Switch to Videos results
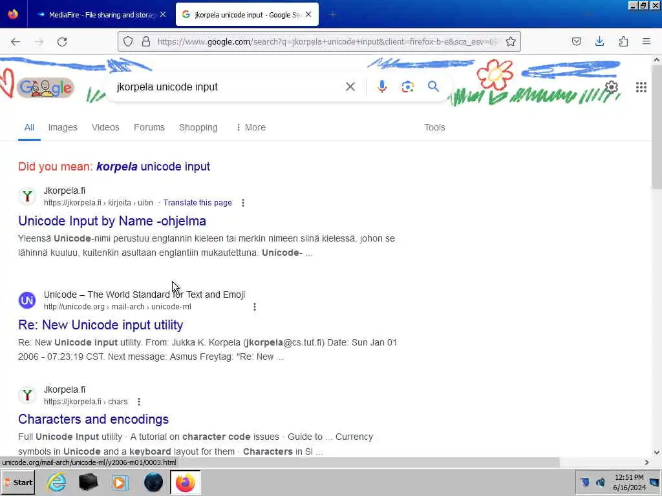 click(x=105, y=127)
